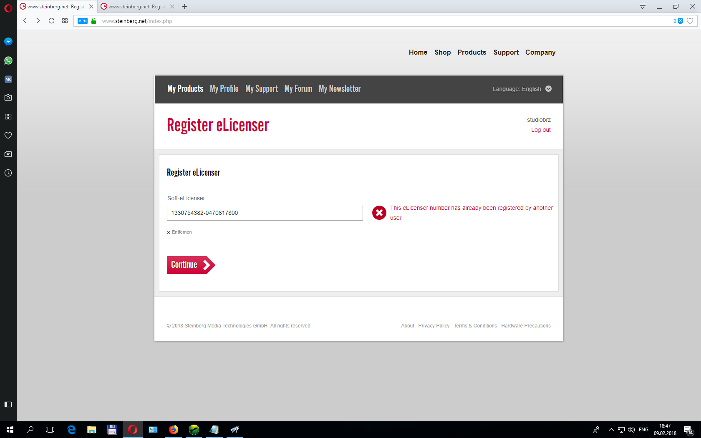Toggle the VPN badge

point(83,21)
